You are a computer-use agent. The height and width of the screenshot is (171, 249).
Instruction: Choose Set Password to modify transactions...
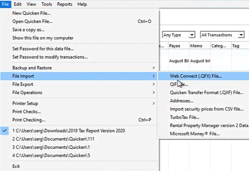tap(79, 57)
